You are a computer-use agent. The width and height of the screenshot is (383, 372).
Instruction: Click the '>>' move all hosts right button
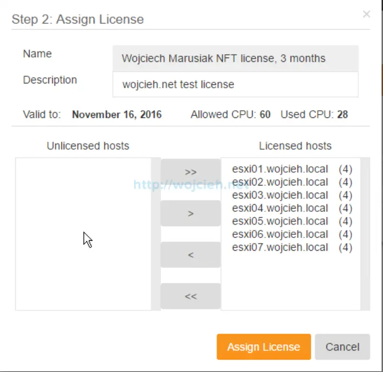tap(190, 172)
